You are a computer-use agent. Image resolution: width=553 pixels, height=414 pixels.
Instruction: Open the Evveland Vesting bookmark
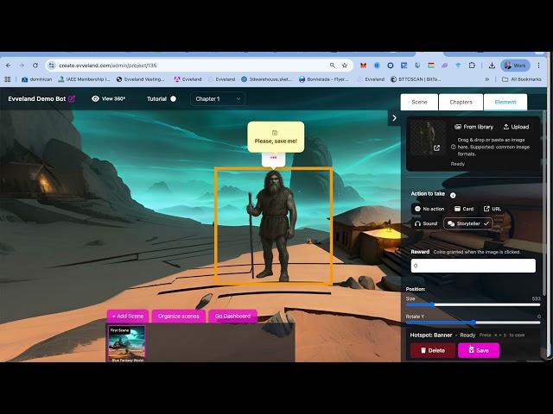(x=140, y=79)
